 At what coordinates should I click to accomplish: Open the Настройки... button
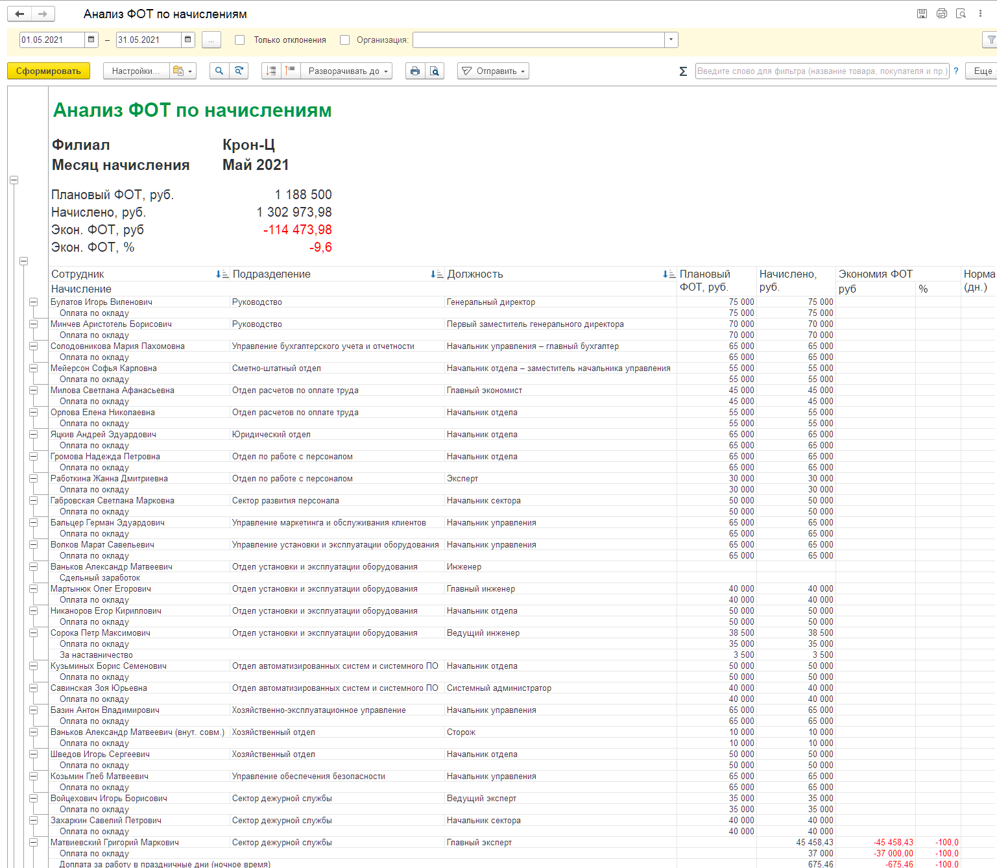pyautogui.click(x=136, y=71)
